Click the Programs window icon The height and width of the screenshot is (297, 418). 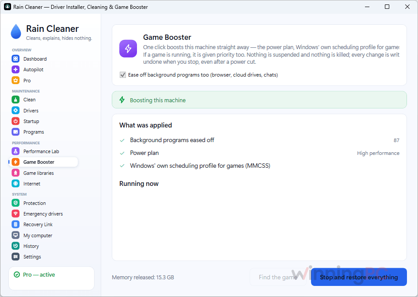(x=15, y=132)
